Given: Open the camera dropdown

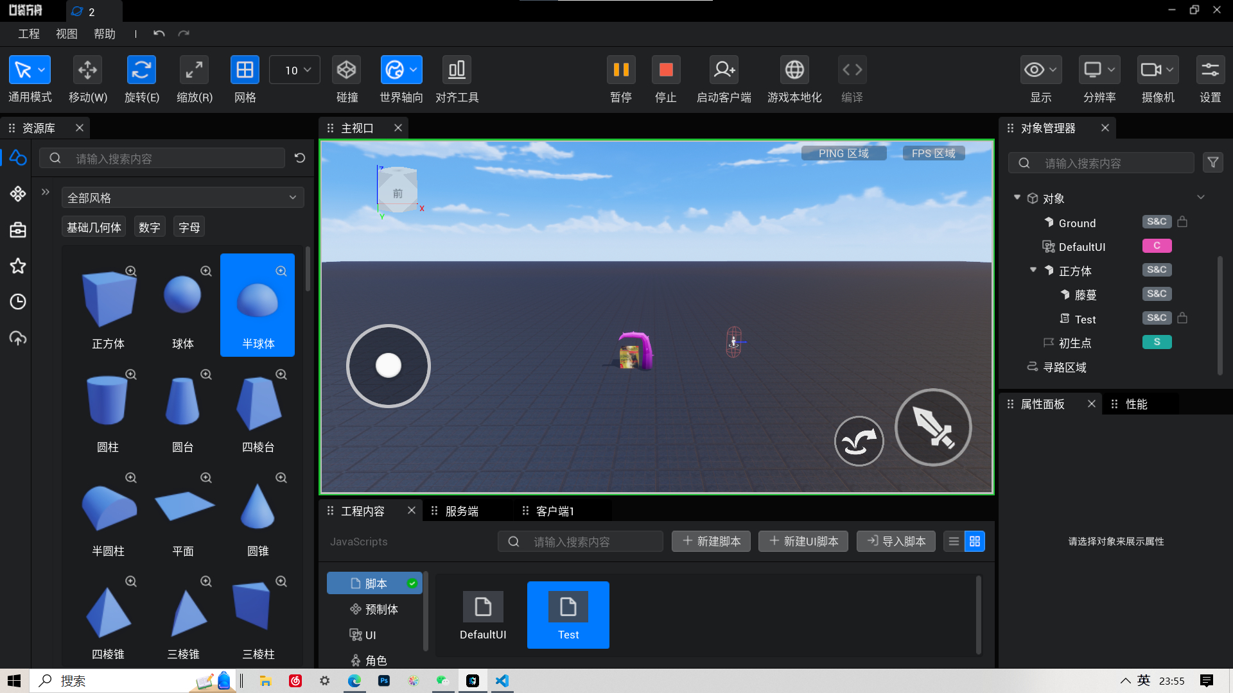Looking at the screenshot, I should point(1157,70).
